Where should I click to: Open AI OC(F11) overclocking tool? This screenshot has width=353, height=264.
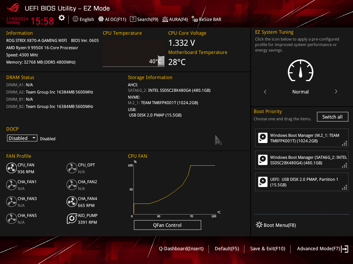112,19
